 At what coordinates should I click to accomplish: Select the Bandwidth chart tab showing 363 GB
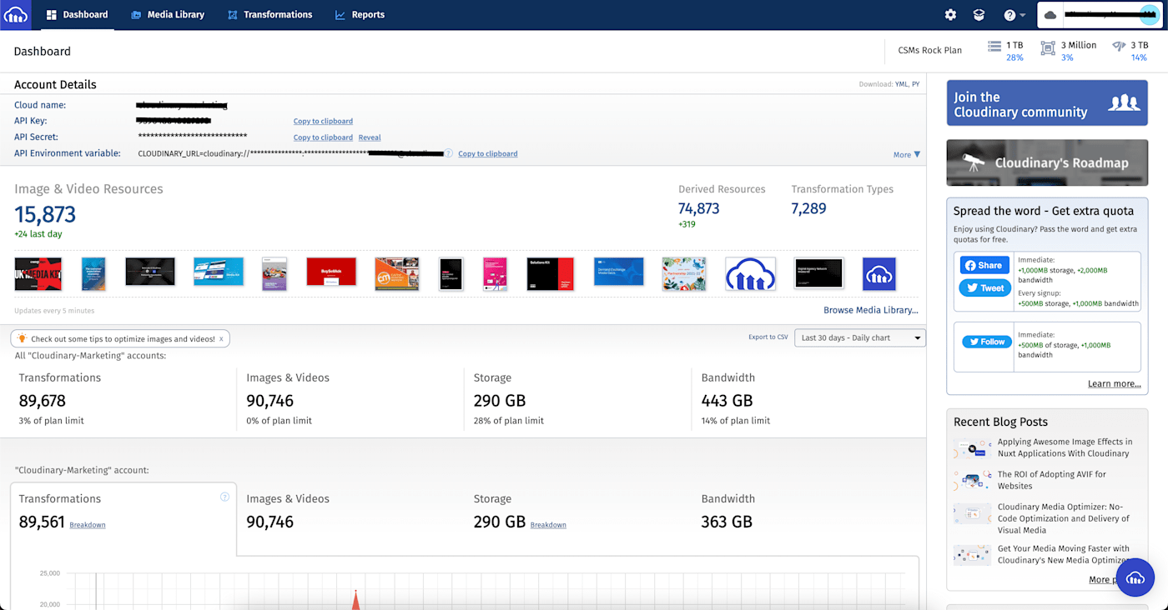pyautogui.click(x=805, y=511)
